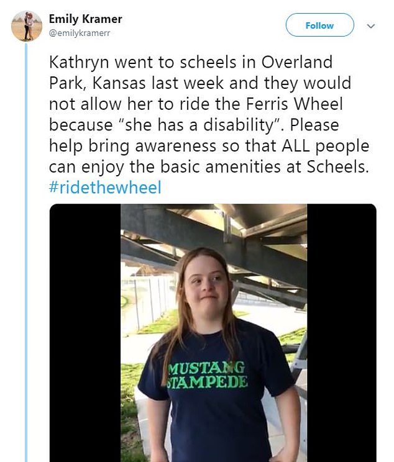Open the Emily Kramer display name
394x462 pixels.
[85, 19]
